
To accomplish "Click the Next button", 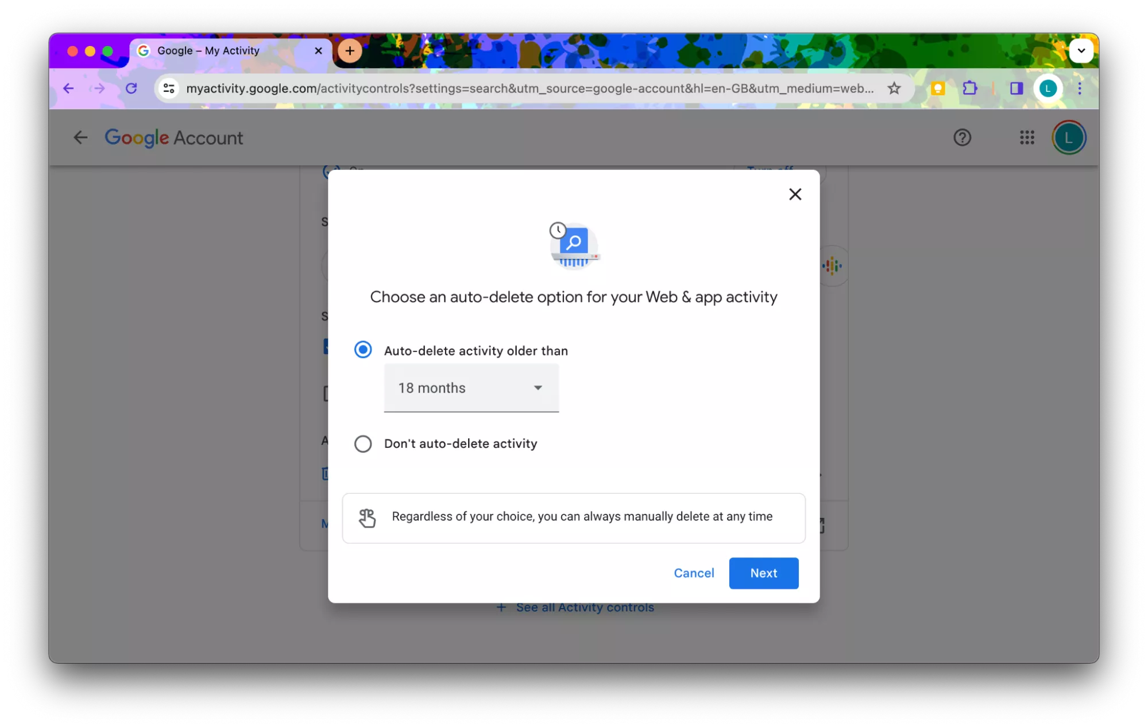I will [x=763, y=573].
